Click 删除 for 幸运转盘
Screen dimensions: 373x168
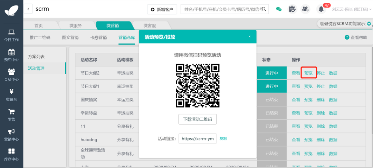click(321, 113)
